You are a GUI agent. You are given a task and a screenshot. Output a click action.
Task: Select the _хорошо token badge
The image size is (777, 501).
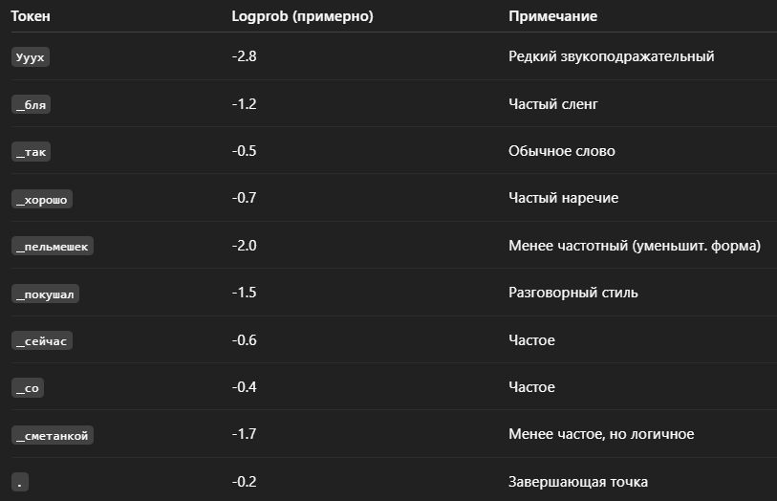42,199
